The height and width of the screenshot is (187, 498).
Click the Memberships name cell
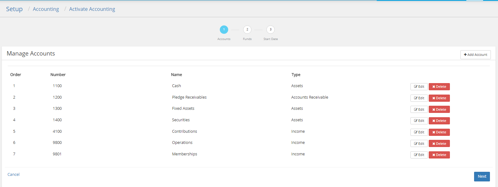click(x=184, y=154)
